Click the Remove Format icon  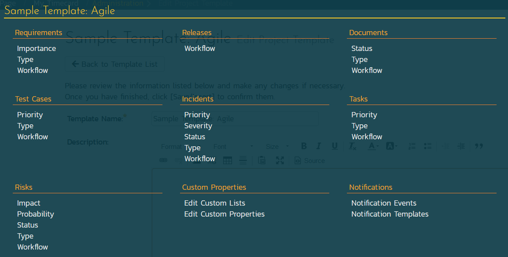pos(353,146)
